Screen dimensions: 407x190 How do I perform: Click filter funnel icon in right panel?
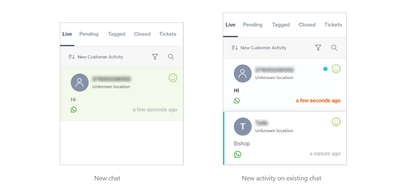[x=318, y=48]
